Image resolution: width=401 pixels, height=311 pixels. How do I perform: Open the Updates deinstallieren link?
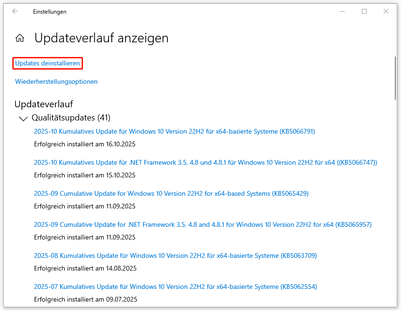[x=47, y=63]
